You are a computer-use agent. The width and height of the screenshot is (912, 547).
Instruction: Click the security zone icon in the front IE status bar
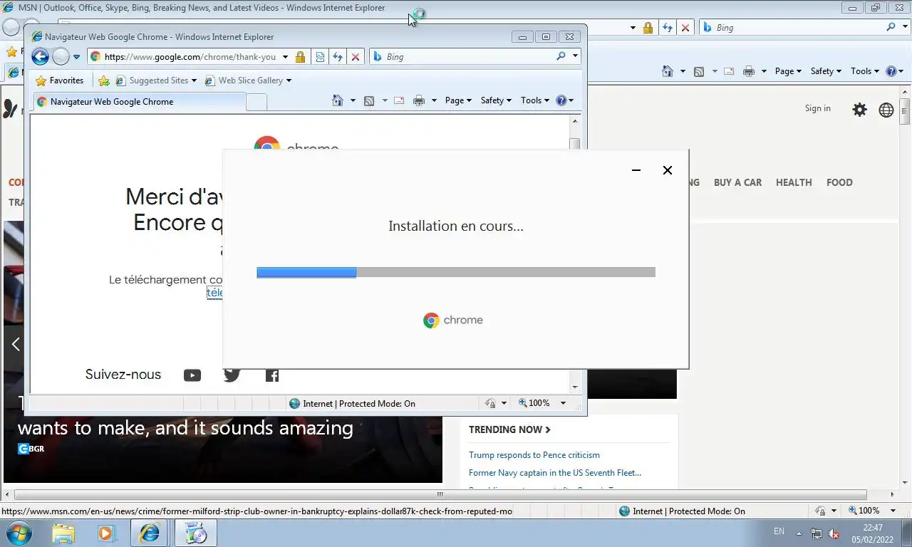(x=294, y=403)
